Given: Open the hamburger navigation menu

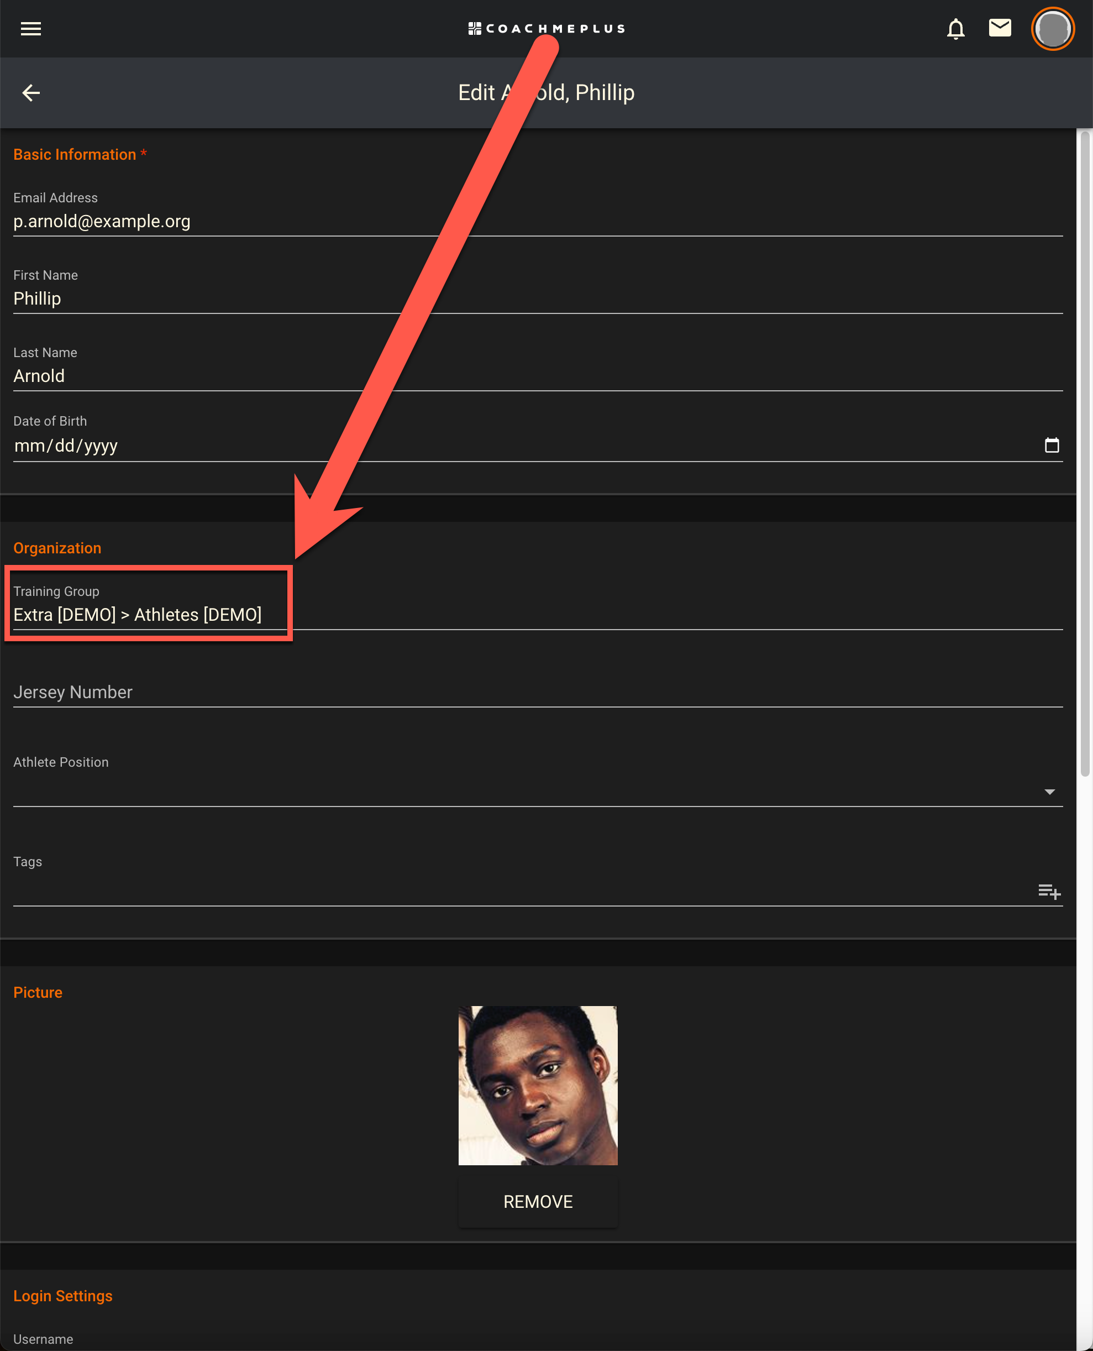Looking at the screenshot, I should pos(30,28).
